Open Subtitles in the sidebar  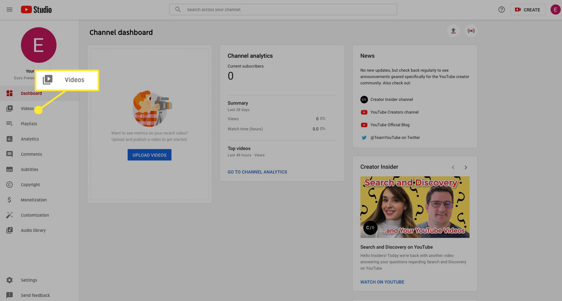pos(39,169)
